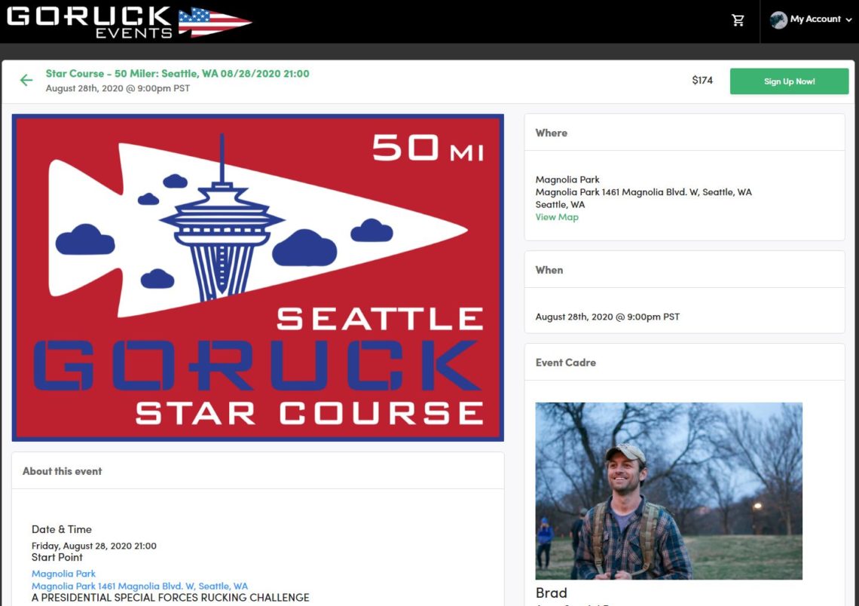This screenshot has width=859, height=606.
Task: Open the Star Course 50 Miler title link
Action: (178, 73)
